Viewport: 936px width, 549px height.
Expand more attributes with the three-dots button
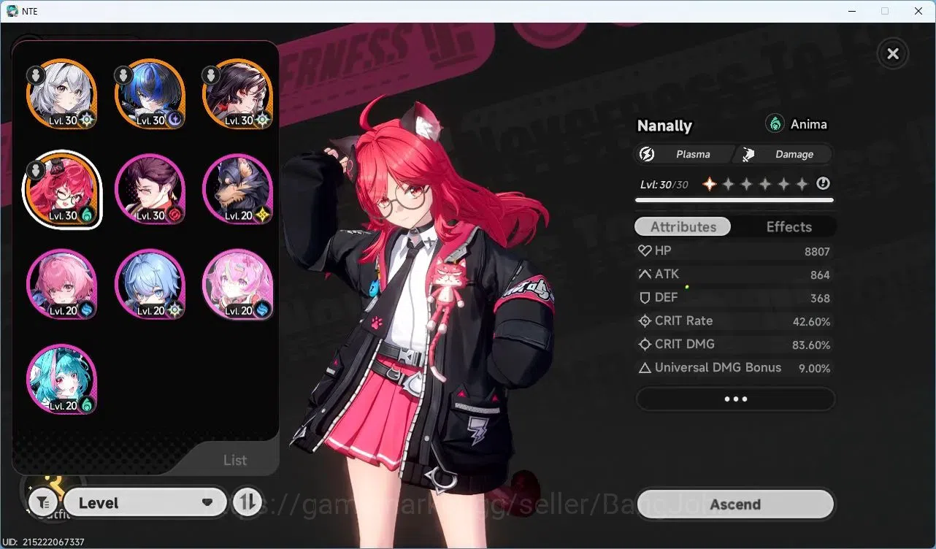coord(735,399)
